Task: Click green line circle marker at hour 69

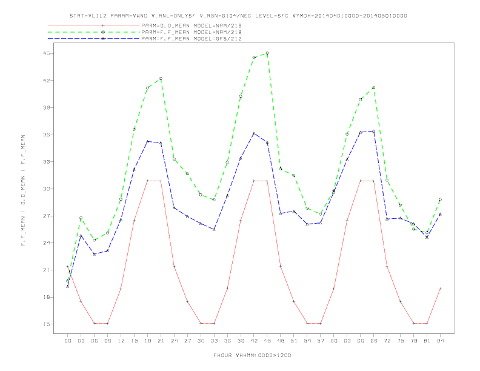Action: pyautogui.click(x=373, y=87)
